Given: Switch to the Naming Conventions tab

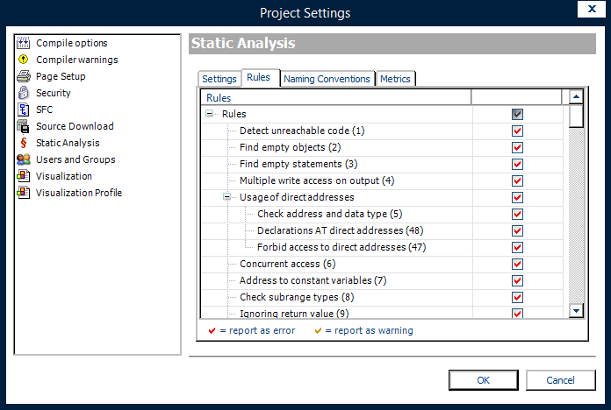Looking at the screenshot, I should (327, 79).
